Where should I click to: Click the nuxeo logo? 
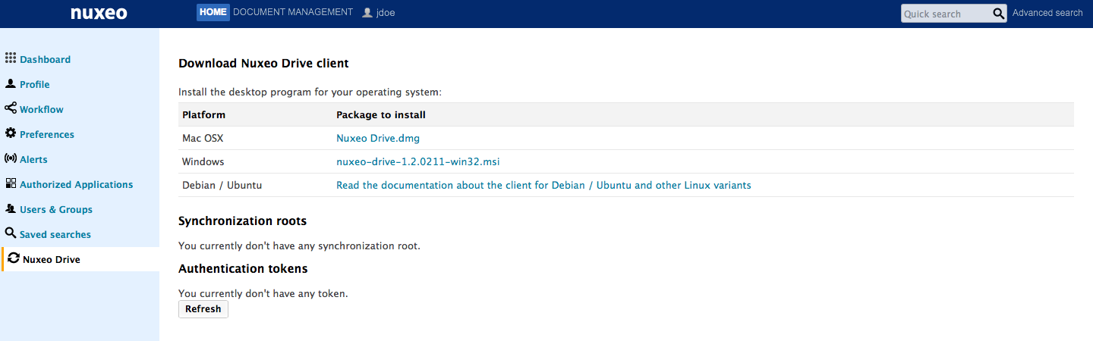(x=99, y=13)
